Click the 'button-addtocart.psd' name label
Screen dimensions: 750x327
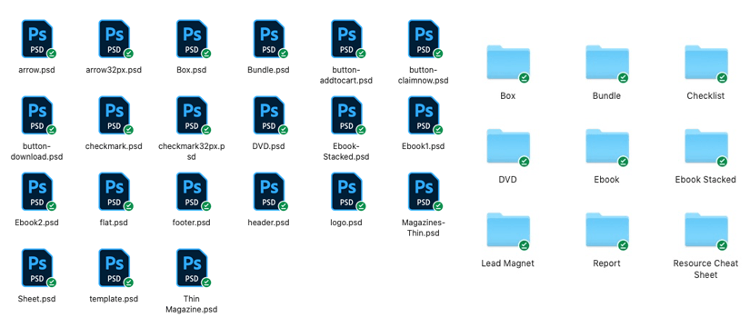tap(345, 75)
